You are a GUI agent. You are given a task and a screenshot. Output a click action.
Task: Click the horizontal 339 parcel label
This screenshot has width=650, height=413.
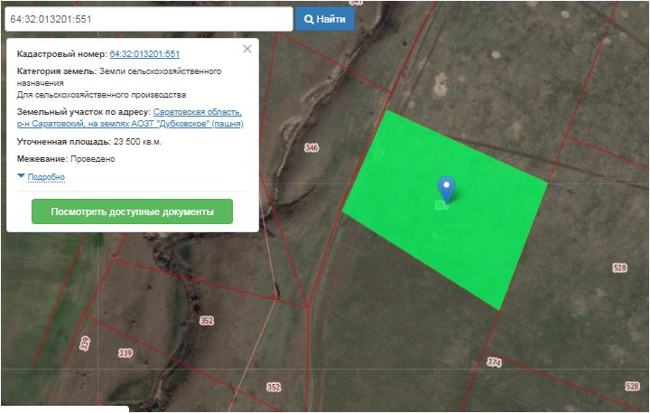[125, 352]
